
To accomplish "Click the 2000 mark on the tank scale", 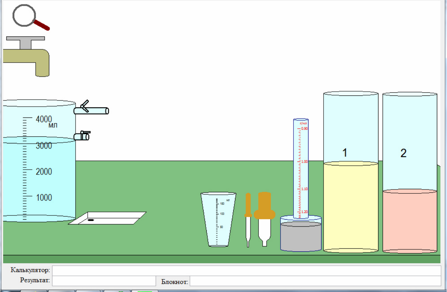I will pos(44,171).
